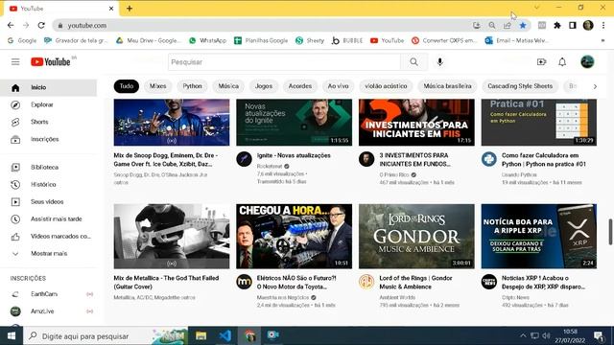
Task: Select the Tudo filter chip
Action: [x=126, y=86]
